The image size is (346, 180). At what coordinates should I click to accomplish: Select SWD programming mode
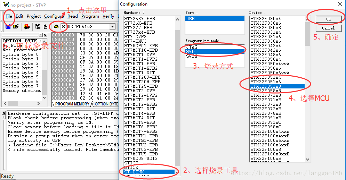pos(215,51)
